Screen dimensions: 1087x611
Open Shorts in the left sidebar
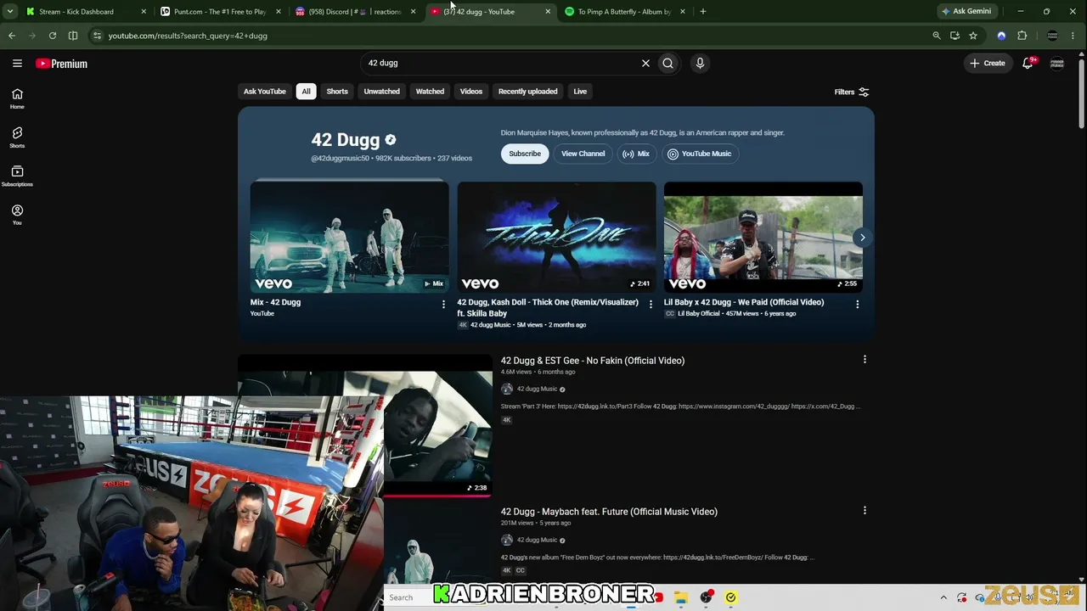pyautogui.click(x=17, y=137)
